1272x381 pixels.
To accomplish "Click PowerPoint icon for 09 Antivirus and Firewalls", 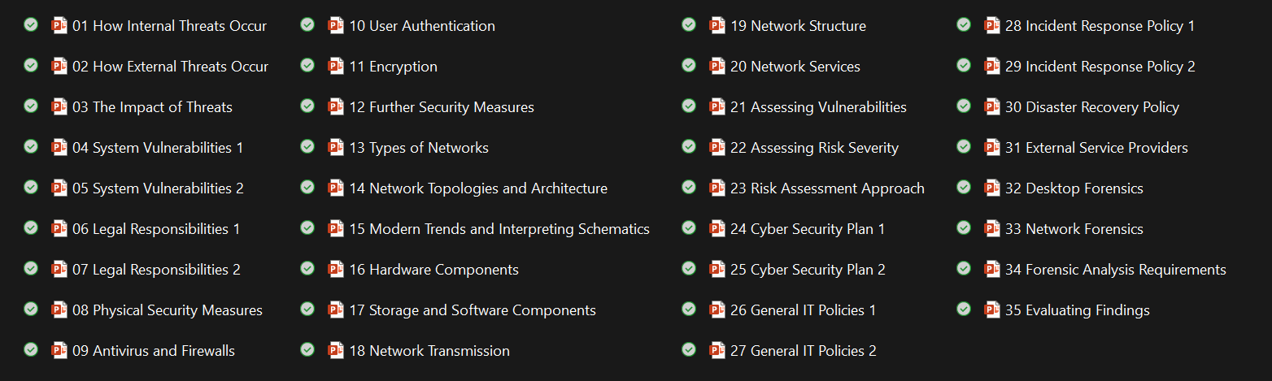I will tap(59, 350).
